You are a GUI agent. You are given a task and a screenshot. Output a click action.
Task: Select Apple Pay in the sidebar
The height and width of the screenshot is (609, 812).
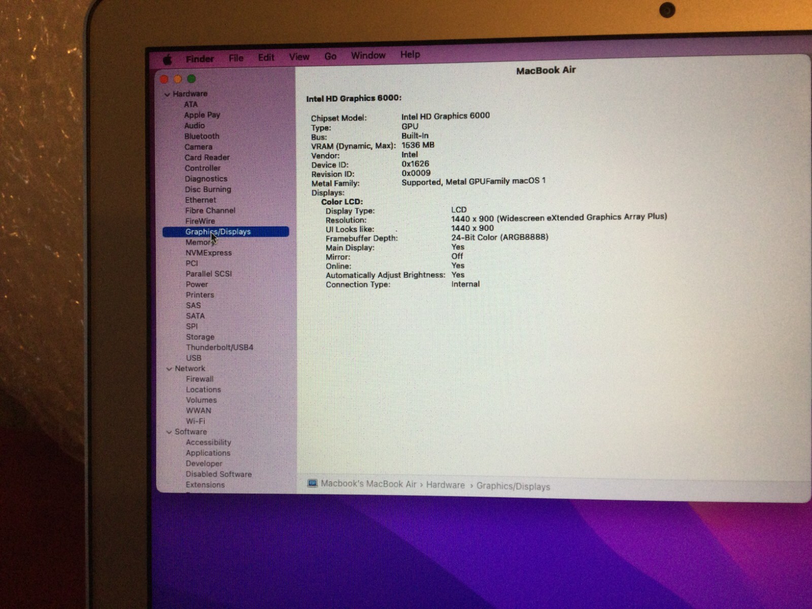(x=202, y=115)
